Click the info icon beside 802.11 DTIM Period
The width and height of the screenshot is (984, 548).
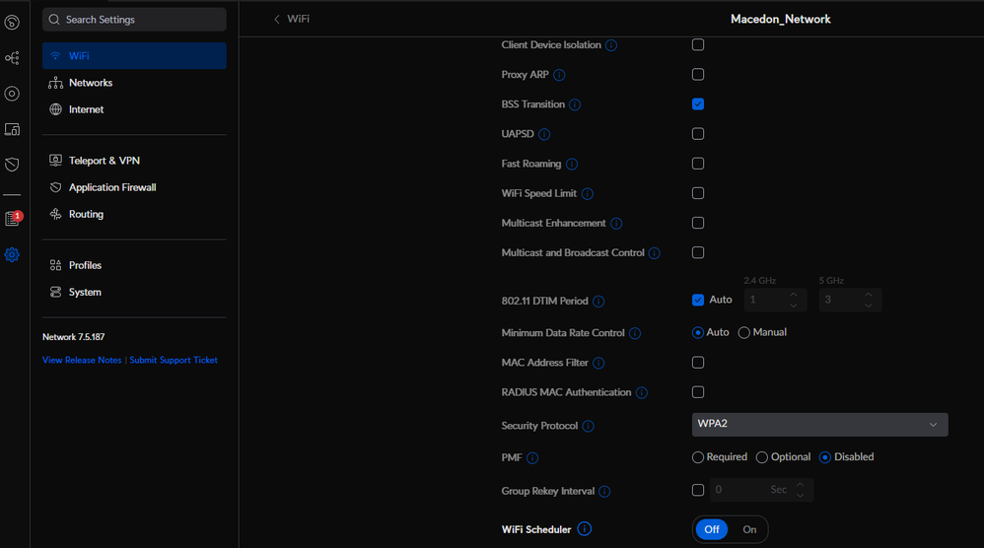pos(598,302)
